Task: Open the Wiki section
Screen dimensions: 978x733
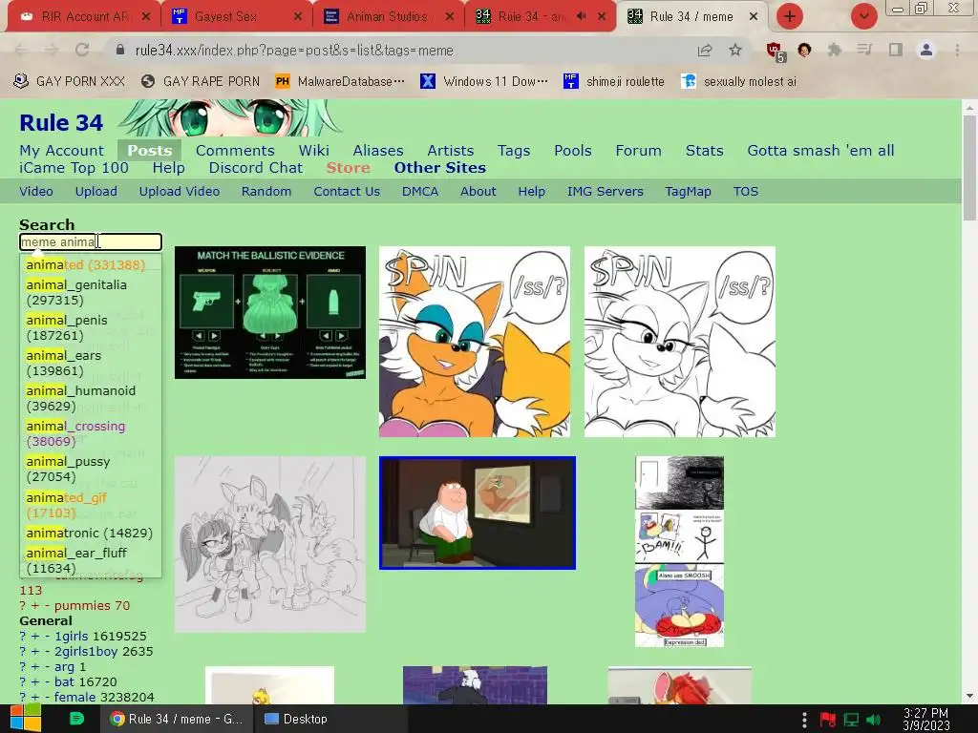Action: (313, 150)
